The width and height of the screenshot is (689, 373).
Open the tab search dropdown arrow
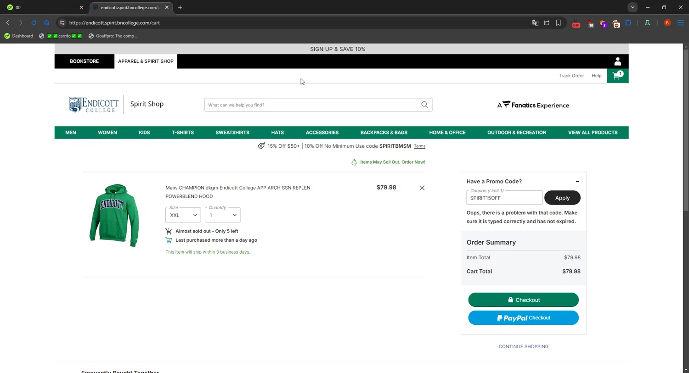click(633, 7)
